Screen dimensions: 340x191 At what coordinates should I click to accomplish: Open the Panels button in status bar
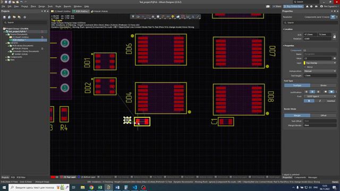pos(335,182)
